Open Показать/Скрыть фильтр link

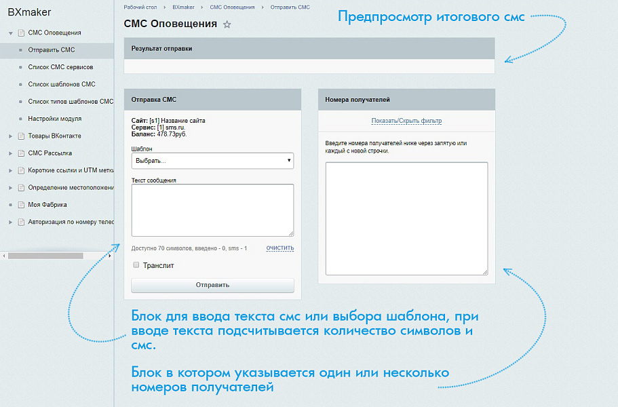coord(407,120)
